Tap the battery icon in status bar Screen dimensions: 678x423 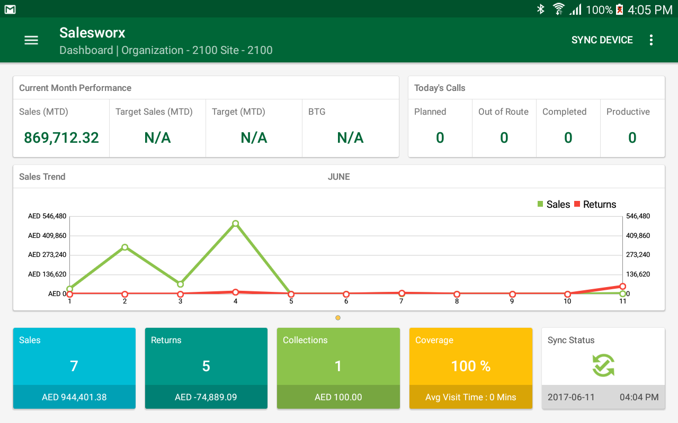(619, 10)
